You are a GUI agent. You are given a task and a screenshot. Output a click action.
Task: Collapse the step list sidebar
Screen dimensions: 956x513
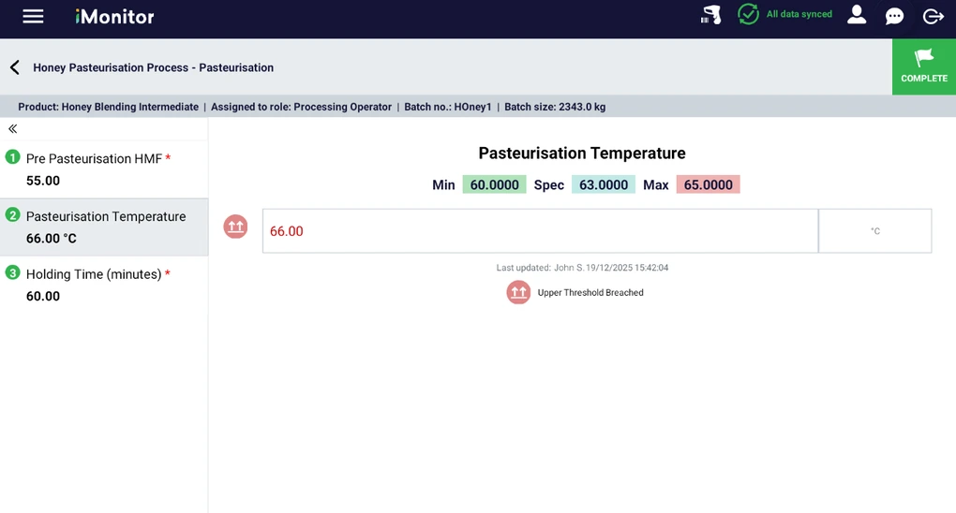[13, 128]
